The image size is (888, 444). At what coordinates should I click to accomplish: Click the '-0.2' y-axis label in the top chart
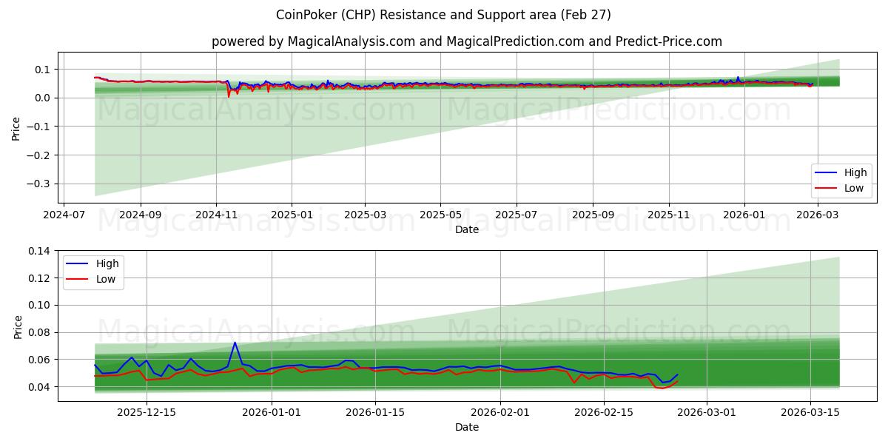pyautogui.click(x=40, y=155)
